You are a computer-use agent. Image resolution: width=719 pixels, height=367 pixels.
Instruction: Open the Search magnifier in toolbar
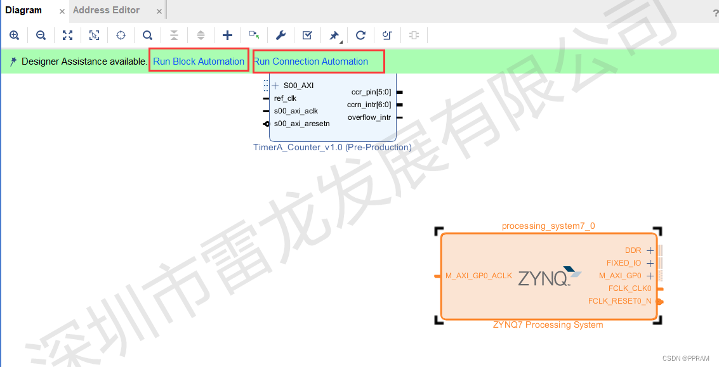tap(147, 35)
